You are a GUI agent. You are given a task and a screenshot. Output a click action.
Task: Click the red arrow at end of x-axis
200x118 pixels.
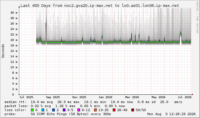[193, 94]
